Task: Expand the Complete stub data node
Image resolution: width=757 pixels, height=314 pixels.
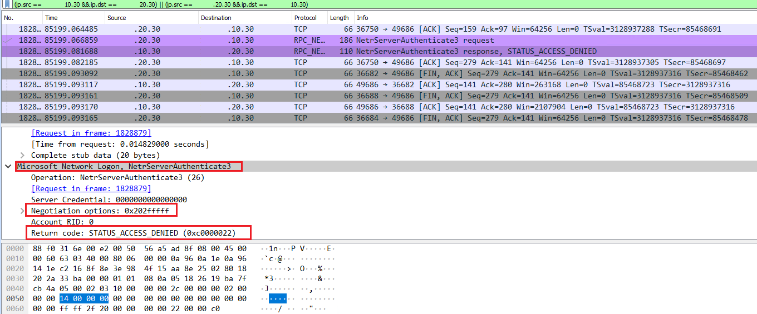Action: click(22, 155)
